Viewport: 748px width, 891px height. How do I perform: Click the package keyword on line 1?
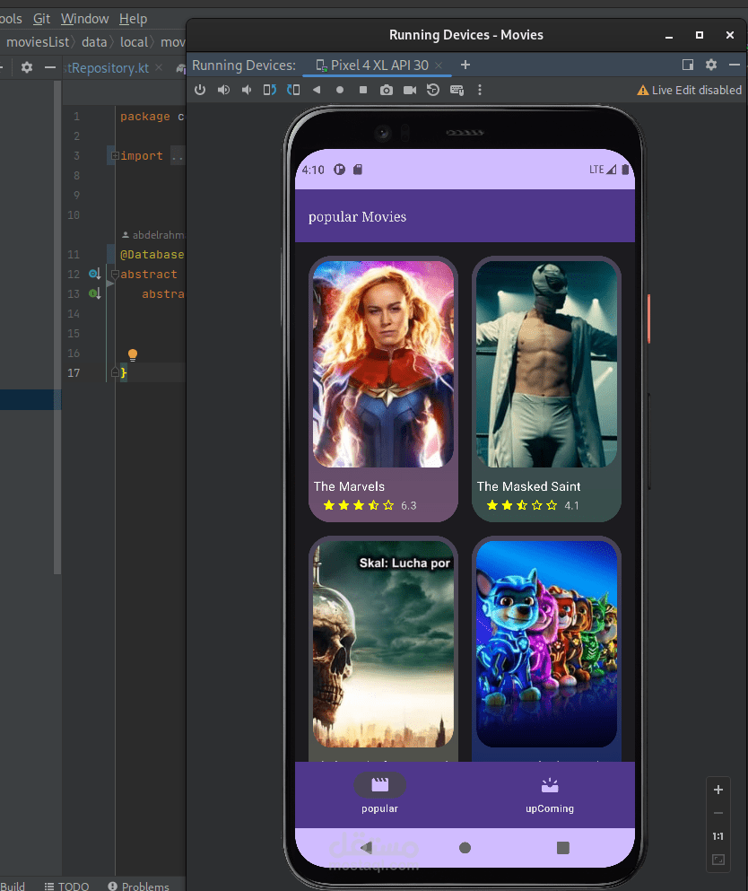144,117
